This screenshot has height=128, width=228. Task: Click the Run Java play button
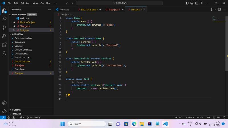212,9
